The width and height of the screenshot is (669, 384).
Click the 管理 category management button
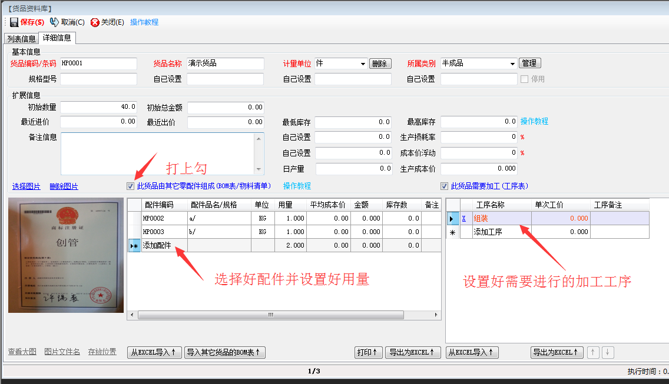(x=529, y=63)
